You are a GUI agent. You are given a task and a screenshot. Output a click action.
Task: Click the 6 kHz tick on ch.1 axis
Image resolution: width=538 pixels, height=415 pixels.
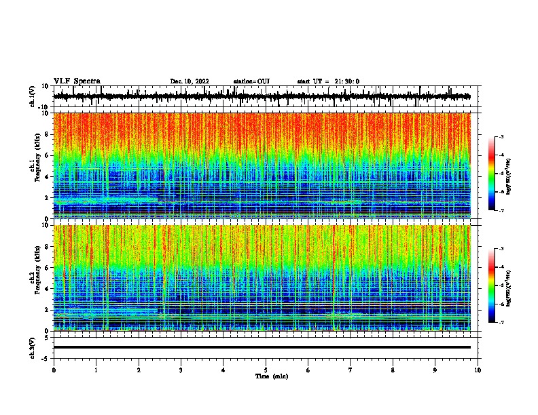click(48, 155)
